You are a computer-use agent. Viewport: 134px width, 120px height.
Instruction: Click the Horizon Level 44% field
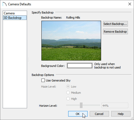click(x=115, y=105)
